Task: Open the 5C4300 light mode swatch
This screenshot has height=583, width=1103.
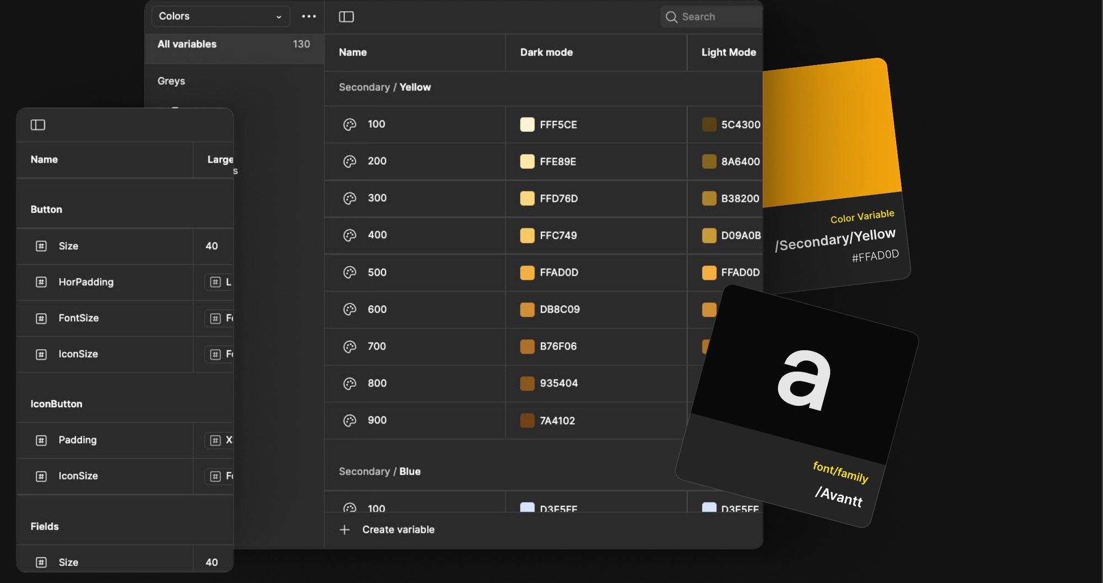Action: click(x=709, y=125)
